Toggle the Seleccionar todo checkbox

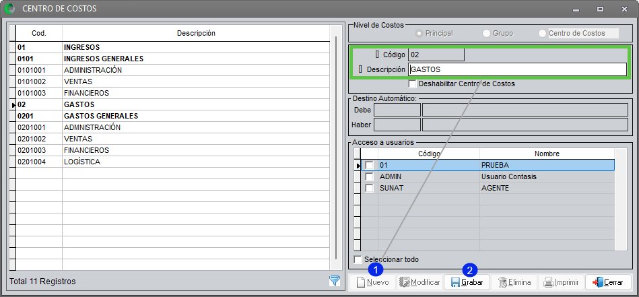358,259
